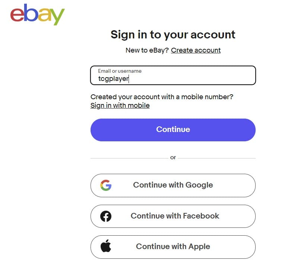Follow the Sign in with mobile link
This screenshot has width=291, height=264.
120,106
